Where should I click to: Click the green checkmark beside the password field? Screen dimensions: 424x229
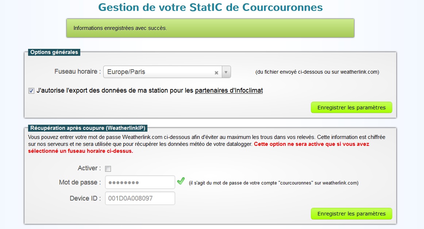click(x=181, y=181)
